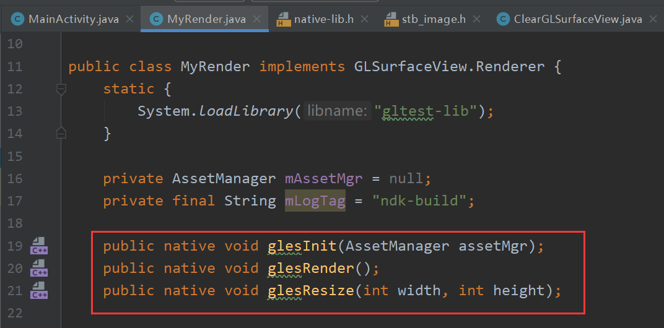Click the mAssetMgr field name

(x=323, y=179)
